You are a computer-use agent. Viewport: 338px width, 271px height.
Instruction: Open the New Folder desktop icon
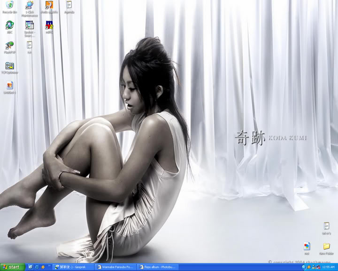pyautogui.click(x=326, y=248)
